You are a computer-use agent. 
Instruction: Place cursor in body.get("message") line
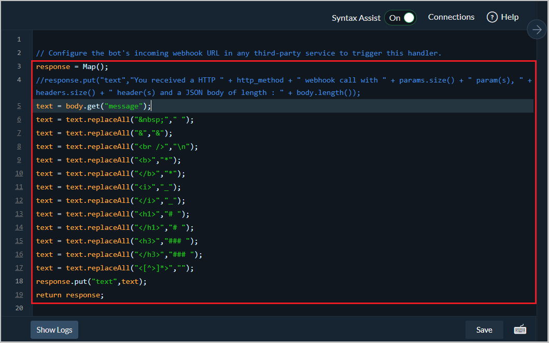(93, 106)
